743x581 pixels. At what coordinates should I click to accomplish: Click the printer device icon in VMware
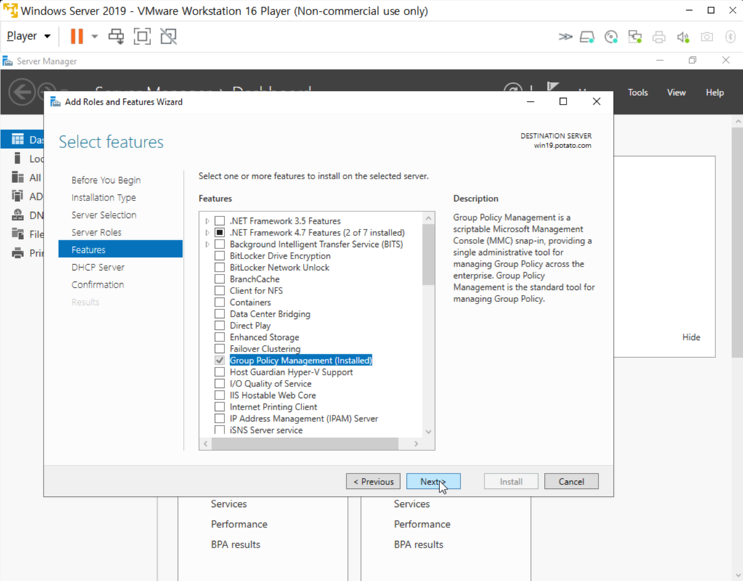click(659, 36)
